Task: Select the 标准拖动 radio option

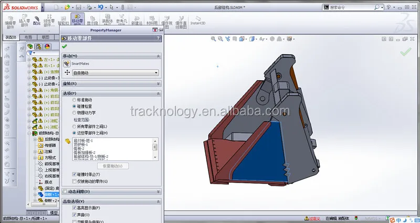Action: 74,100
